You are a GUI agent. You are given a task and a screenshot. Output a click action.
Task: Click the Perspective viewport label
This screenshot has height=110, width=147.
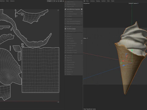point(86,3)
